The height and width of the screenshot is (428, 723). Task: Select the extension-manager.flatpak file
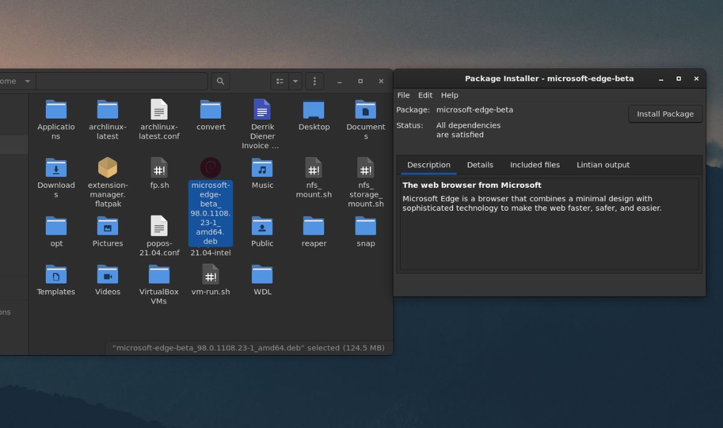tap(107, 169)
